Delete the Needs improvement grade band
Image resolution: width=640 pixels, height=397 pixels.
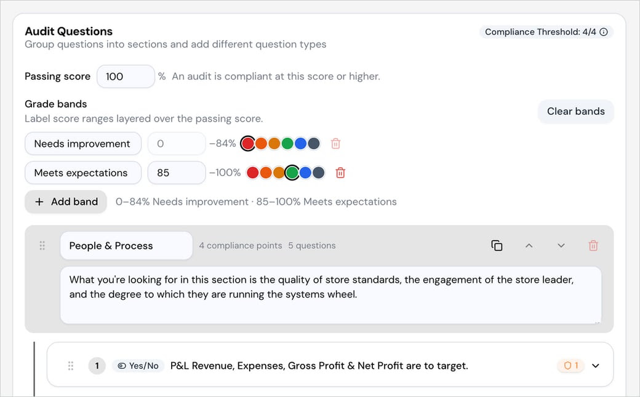click(335, 143)
